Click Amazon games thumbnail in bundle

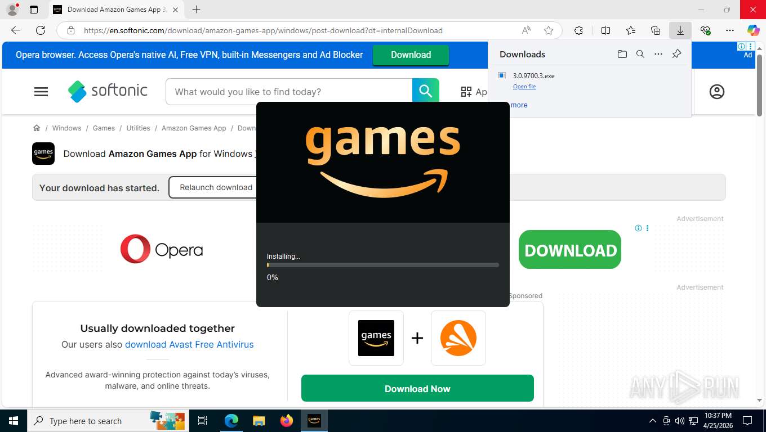(376, 338)
